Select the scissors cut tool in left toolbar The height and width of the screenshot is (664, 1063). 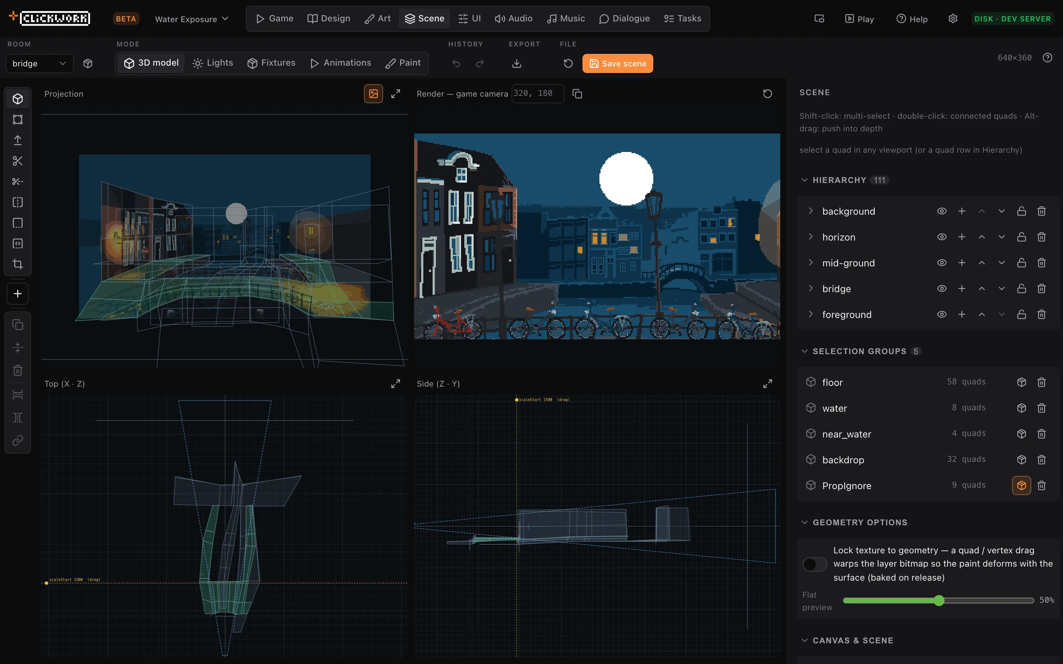point(18,161)
